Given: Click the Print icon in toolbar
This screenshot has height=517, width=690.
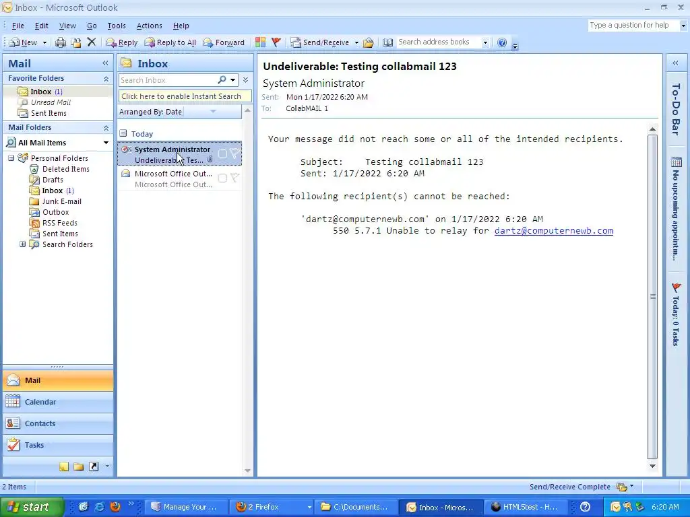Looking at the screenshot, I should coord(60,42).
